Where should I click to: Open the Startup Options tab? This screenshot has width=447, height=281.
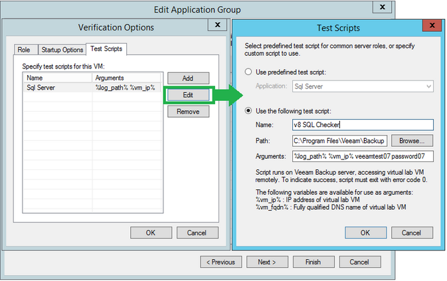62,50
